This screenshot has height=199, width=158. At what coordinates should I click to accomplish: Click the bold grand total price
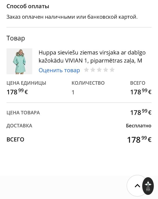[x=139, y=140]
